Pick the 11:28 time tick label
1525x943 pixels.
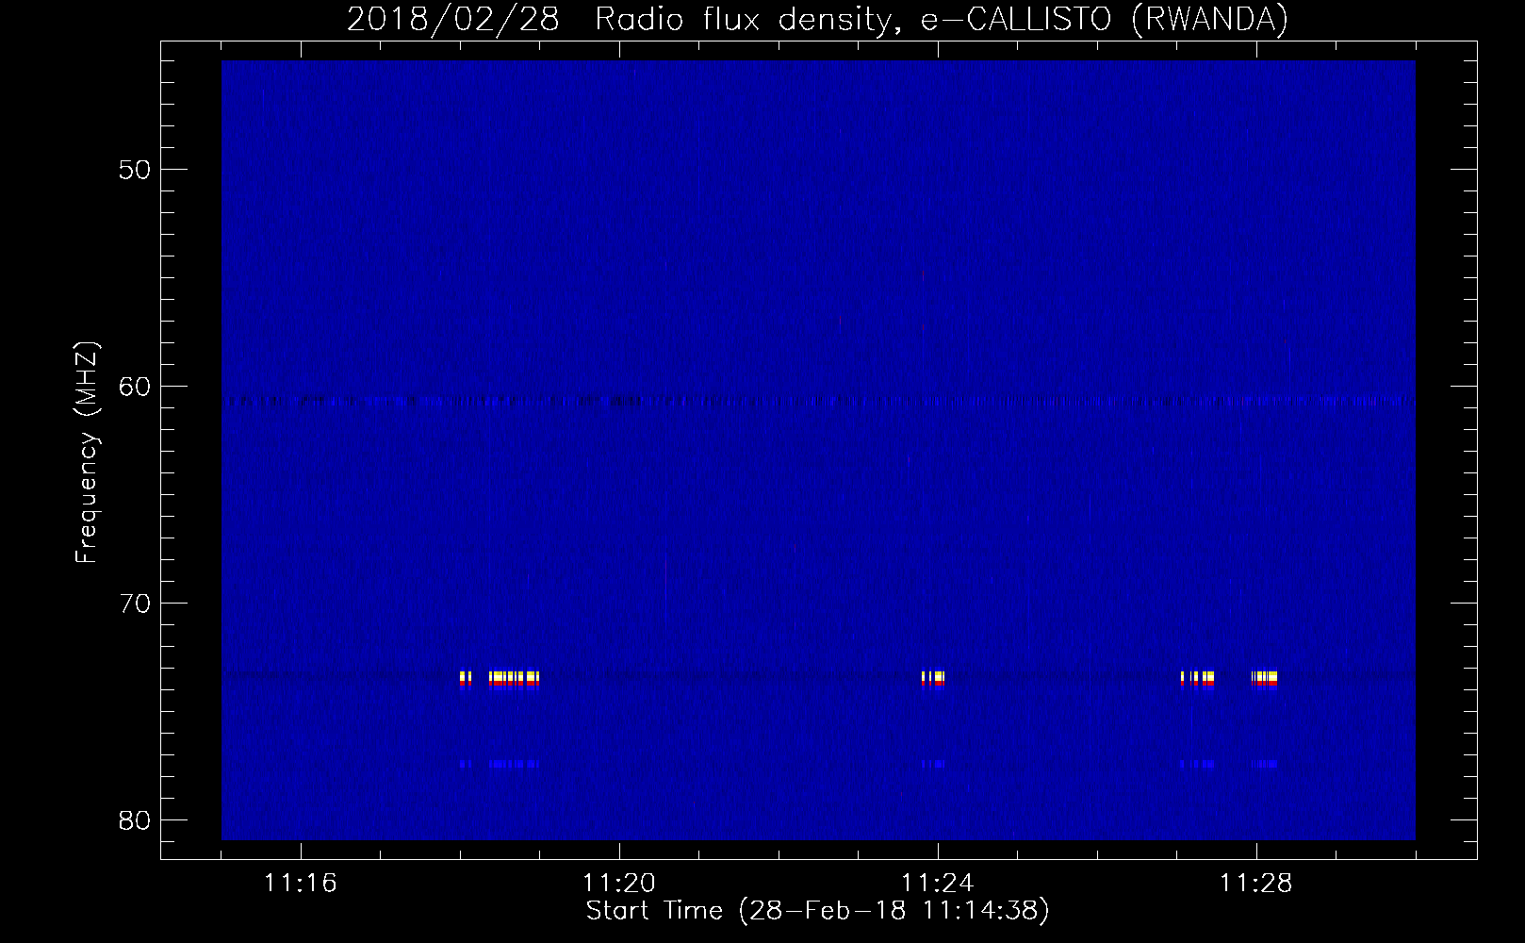tap(1256, 884)
